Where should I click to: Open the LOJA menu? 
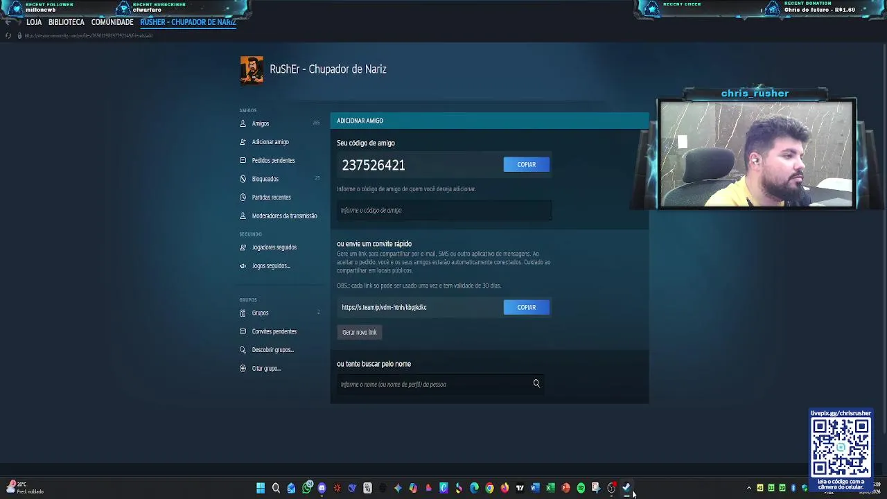pyautogui.click(x=34, y=22)
